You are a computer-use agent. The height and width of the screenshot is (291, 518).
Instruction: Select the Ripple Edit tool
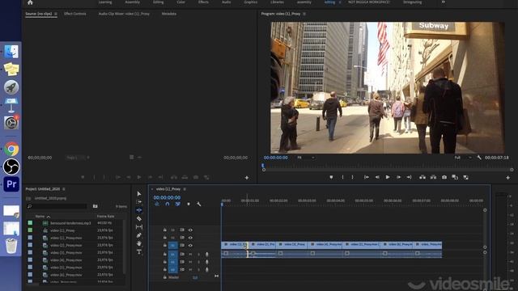[x=139, y=210]
